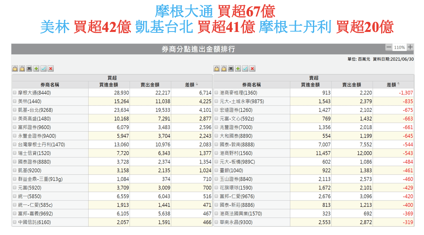Click the 券商名稱 header in 賣超 table
Image resolution: width=424 pixels, height=235 pixels.
click(x=251, y=84)
